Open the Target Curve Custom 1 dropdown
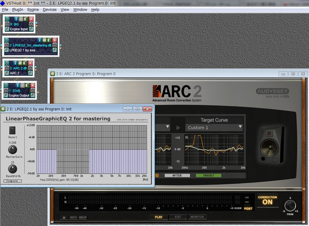The width and height of the screenshot is (309, 226). tap(214, 127)
